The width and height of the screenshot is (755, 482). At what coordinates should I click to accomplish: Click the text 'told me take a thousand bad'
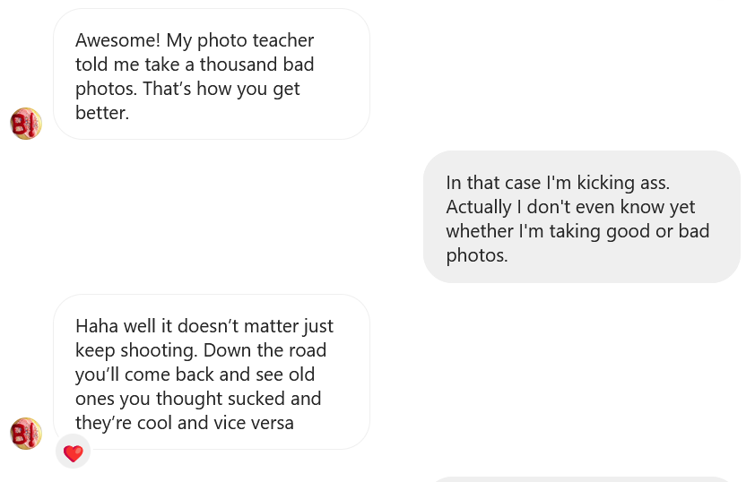(195, 65)
